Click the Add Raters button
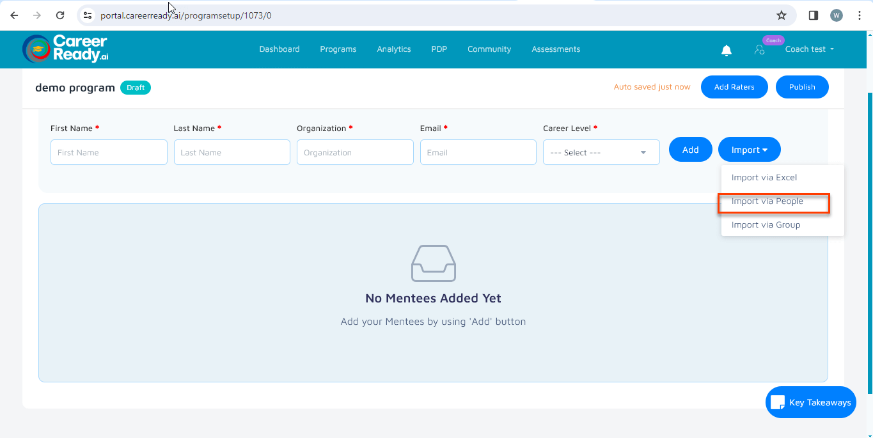The height and width of the screenshot is (438, 873). (734, 87)
